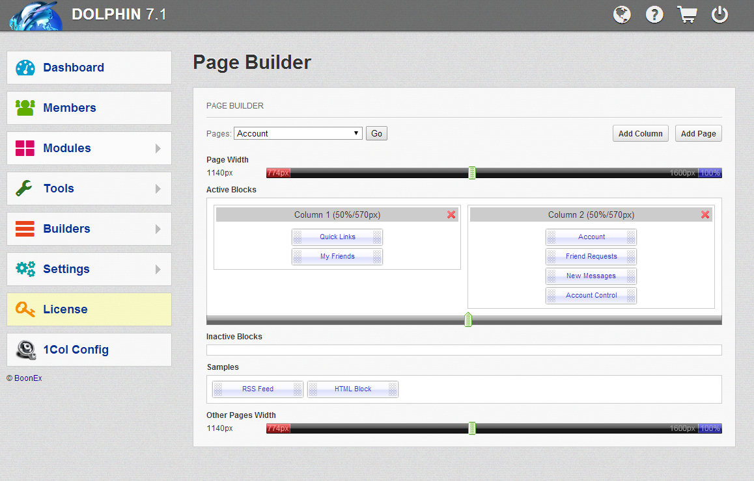
Task: Select the RSS Feed sample block
Action: (x=258, y=389)
